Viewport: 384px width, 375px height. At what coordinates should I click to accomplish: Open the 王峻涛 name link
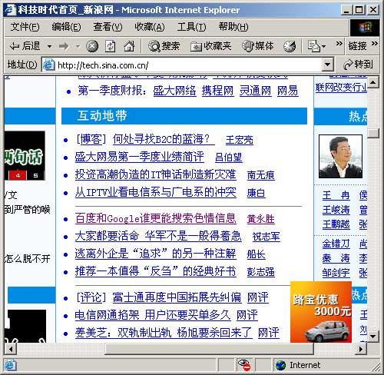pos(336,210)
